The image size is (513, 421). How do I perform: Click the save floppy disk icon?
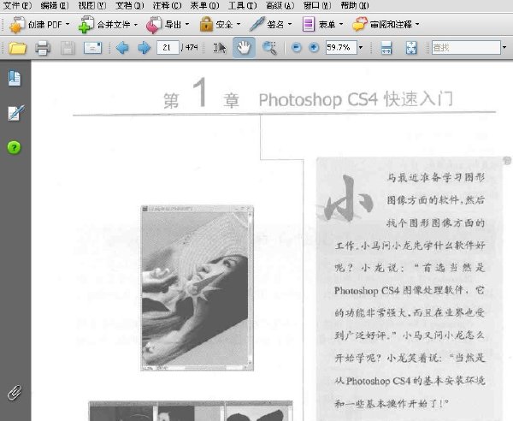tap(68, 48)
